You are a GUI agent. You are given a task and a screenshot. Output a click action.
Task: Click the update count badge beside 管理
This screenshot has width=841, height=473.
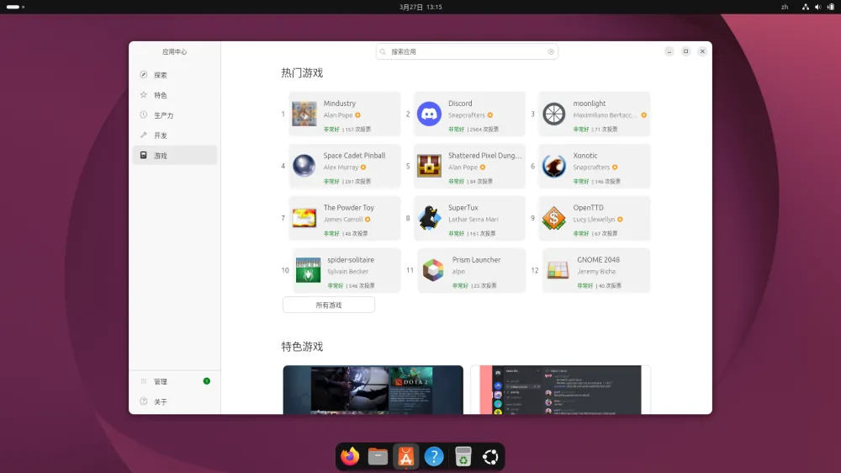[x=207, y=381]
